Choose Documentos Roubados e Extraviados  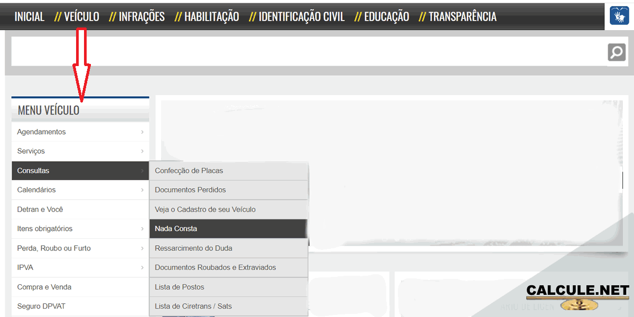tap(228, 267)
